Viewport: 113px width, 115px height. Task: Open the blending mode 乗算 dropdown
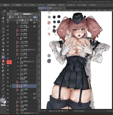point(17,14)
